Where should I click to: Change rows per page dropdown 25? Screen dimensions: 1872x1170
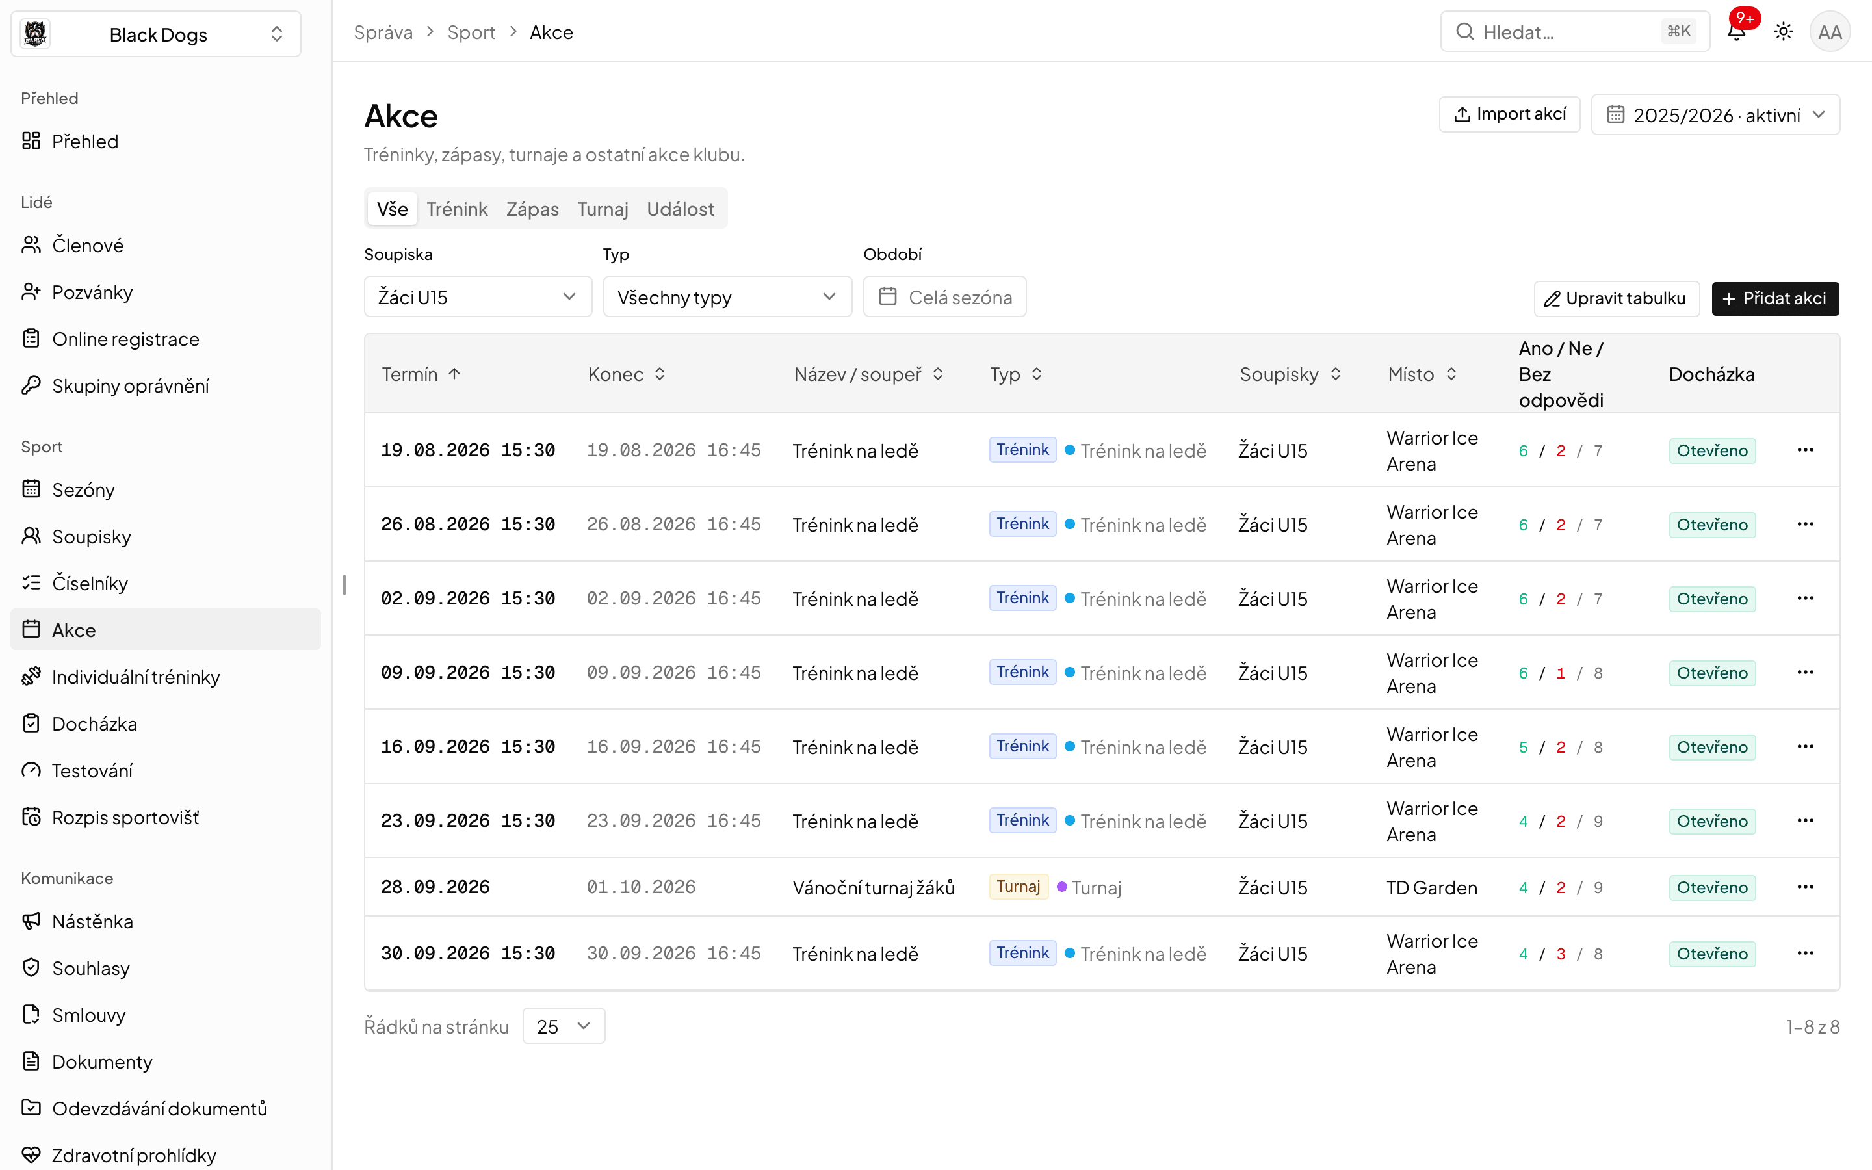[x=563, y=1026]
